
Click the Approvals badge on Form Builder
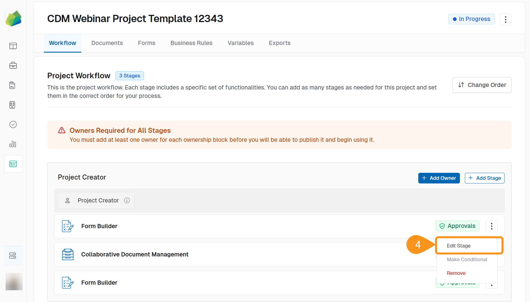point(457,226)
